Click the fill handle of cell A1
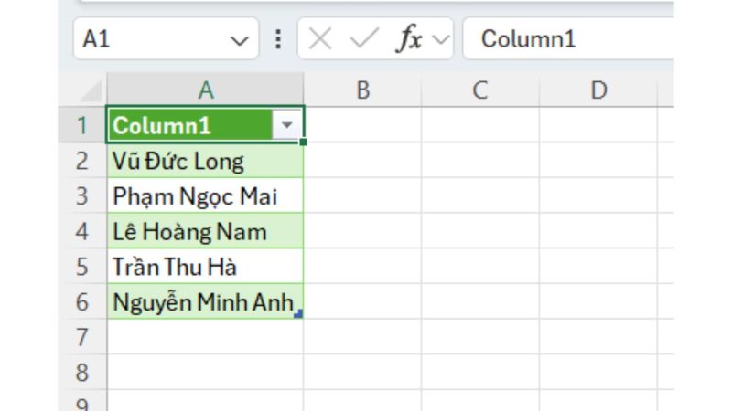Image resolution: width=732 pixels, height=411 pixels. [x=304, y=142]
